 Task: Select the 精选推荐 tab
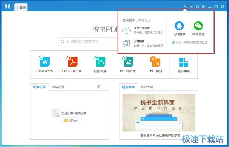pyautogui.click(x=128, y=87)
